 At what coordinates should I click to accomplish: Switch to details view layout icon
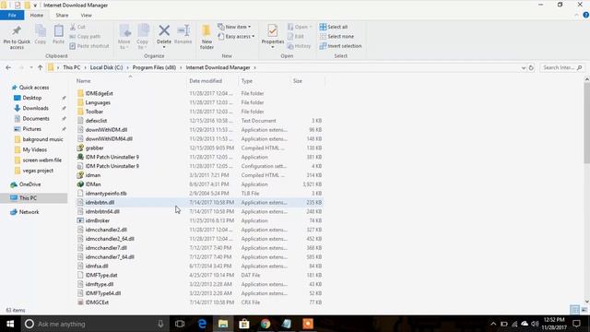pos(574,310)
